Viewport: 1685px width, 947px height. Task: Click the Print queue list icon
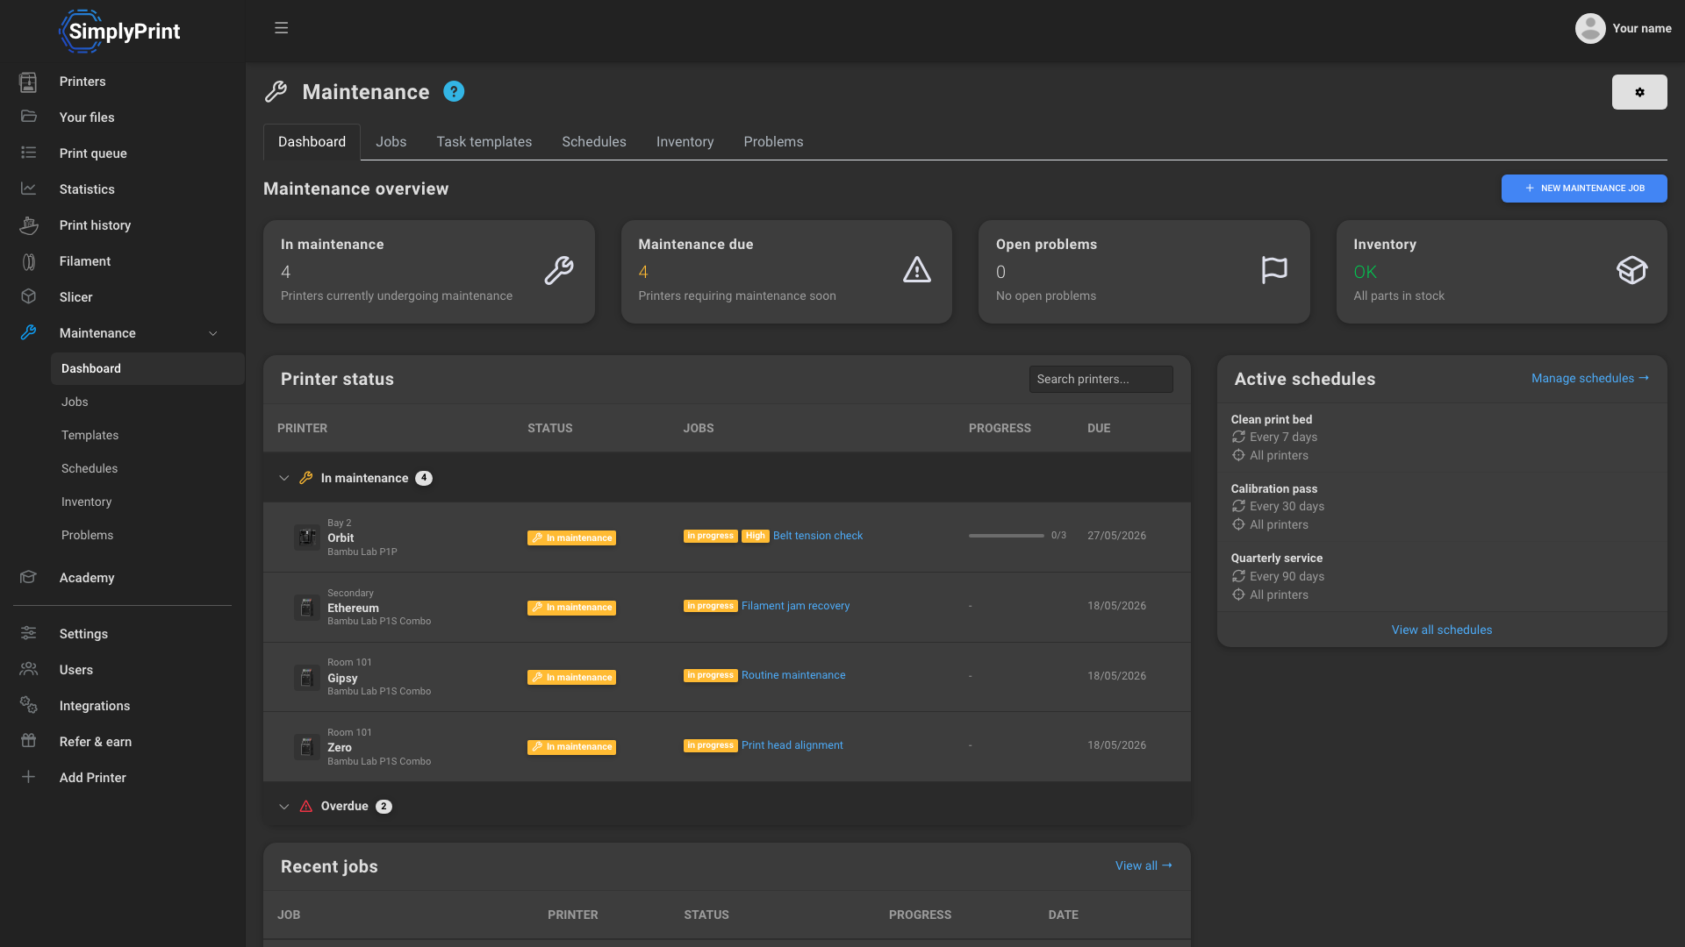tap(28, 153)
